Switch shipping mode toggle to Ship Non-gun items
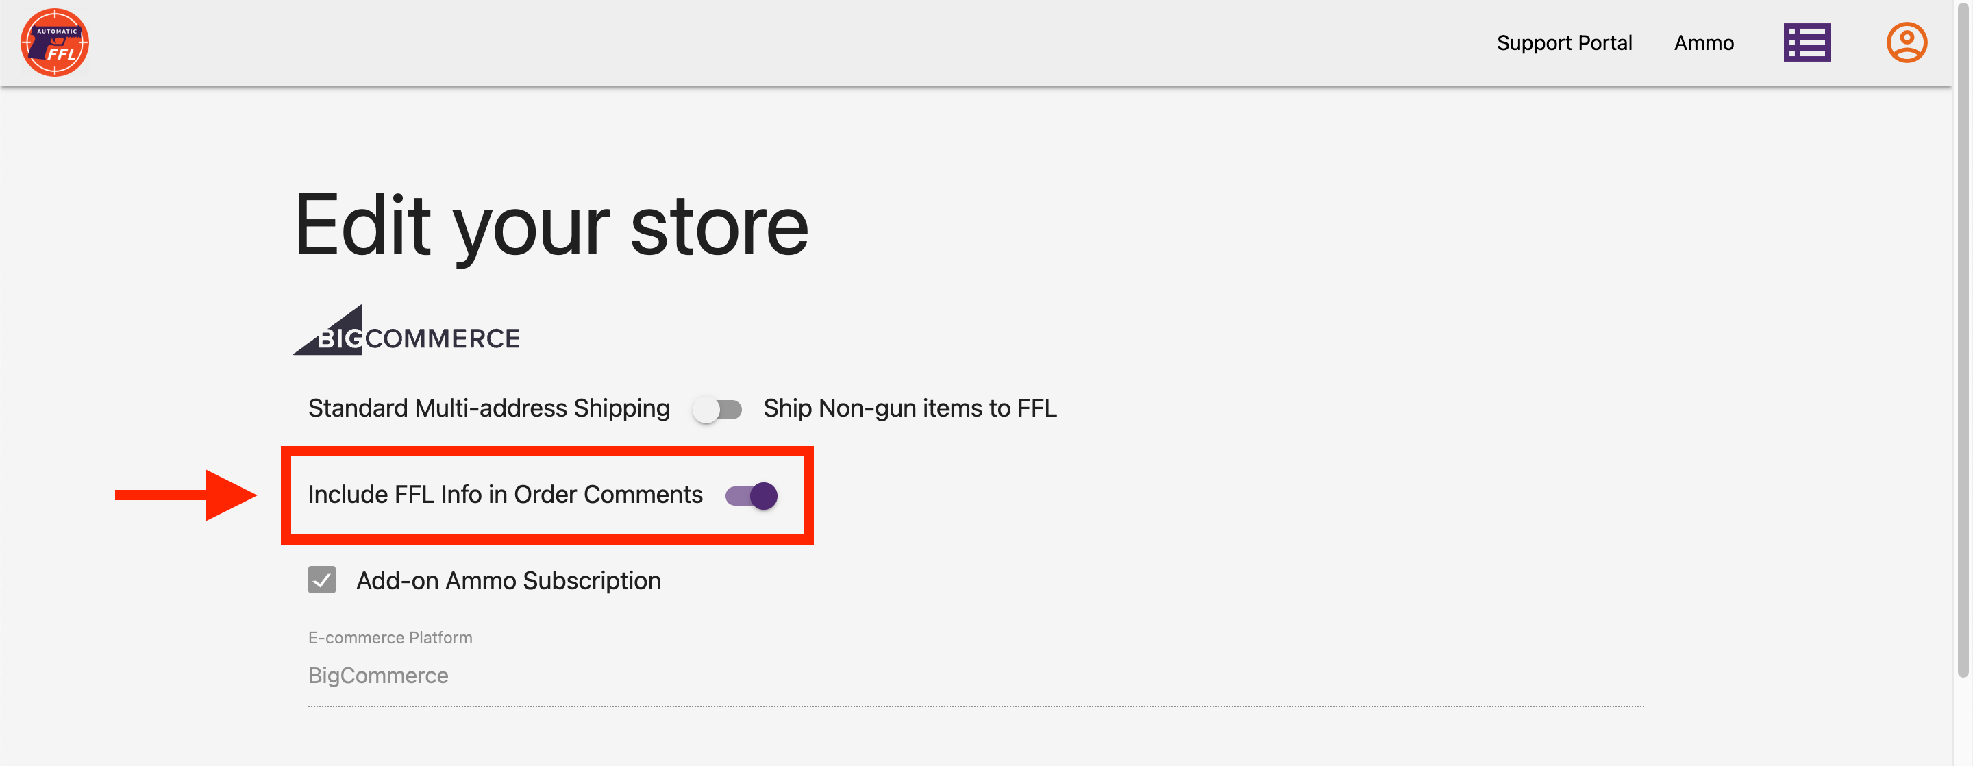This screenshot has height=766, width=1973. 717,409
